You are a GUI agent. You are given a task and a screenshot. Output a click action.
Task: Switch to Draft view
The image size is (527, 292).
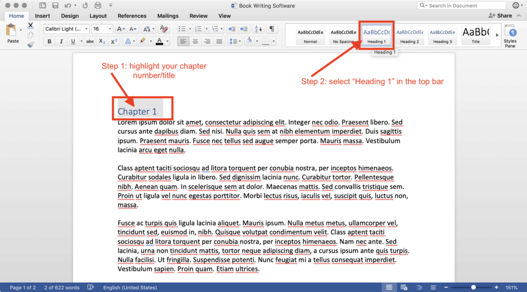click(433, 287)
